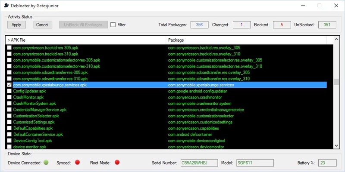The height and width of the screenshot is (172, 345).
Task: Click the UnBlock All Packages button
Action: (83, 25)
